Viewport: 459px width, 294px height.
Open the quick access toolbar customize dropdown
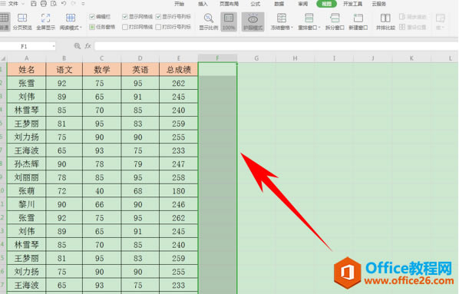coord(83,4)
